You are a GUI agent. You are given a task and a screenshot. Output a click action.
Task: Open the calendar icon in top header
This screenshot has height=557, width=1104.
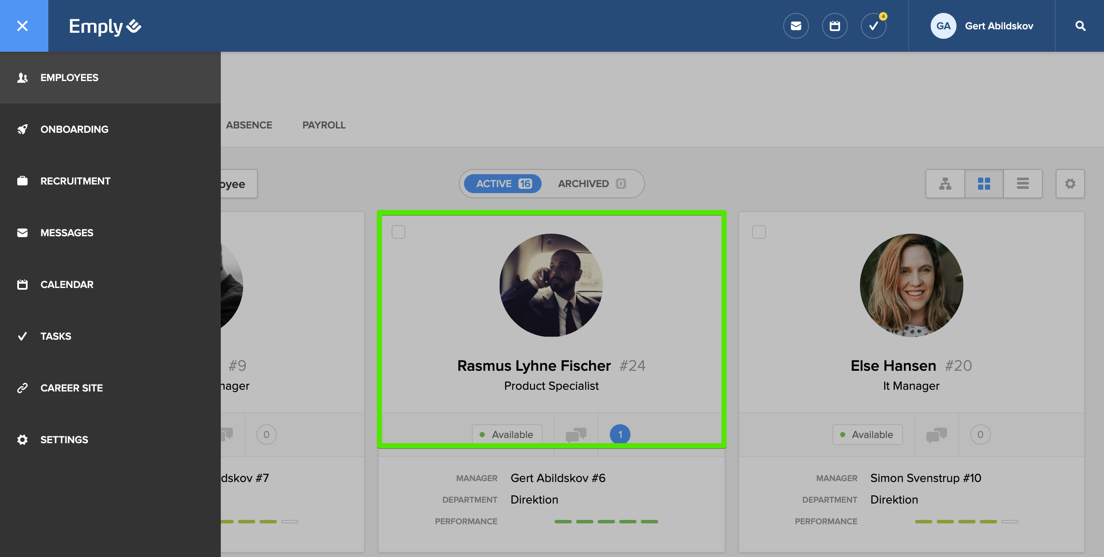coord(834,26)
